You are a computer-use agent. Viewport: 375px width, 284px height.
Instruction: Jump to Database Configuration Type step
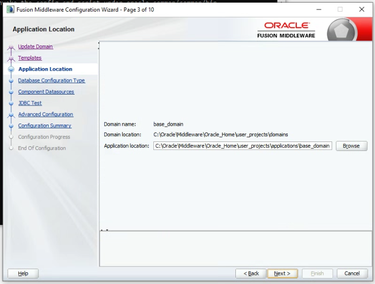pyautogui.click(x=51, y=80)
